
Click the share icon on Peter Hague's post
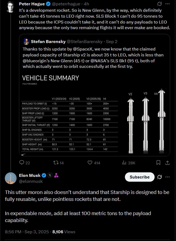pyautogui.click(x=167, y=162)
